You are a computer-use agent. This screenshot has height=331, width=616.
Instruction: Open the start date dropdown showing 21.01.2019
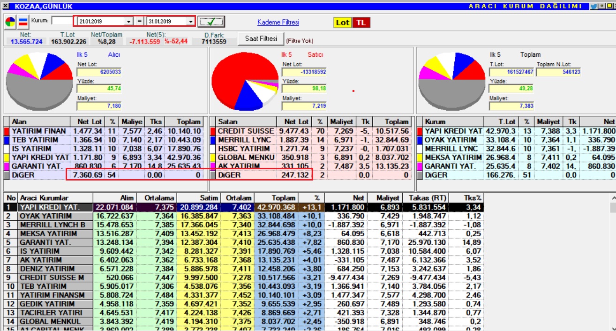(x=128, y=22)
